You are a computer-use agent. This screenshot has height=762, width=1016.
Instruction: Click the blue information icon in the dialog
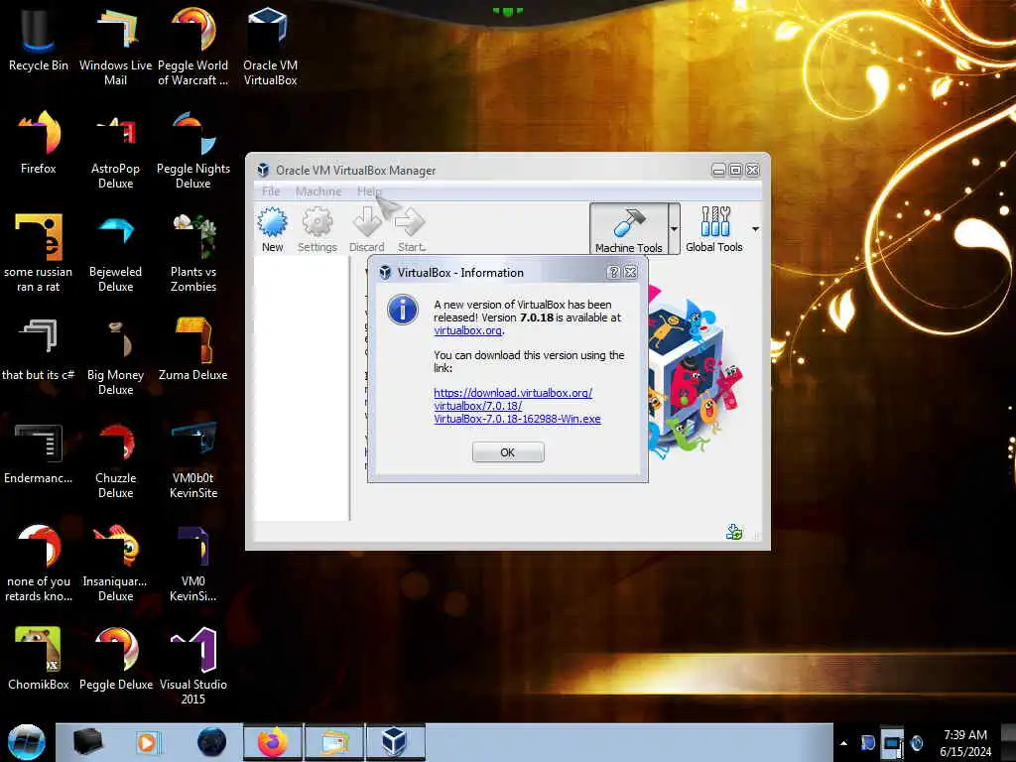coord(403,310)
